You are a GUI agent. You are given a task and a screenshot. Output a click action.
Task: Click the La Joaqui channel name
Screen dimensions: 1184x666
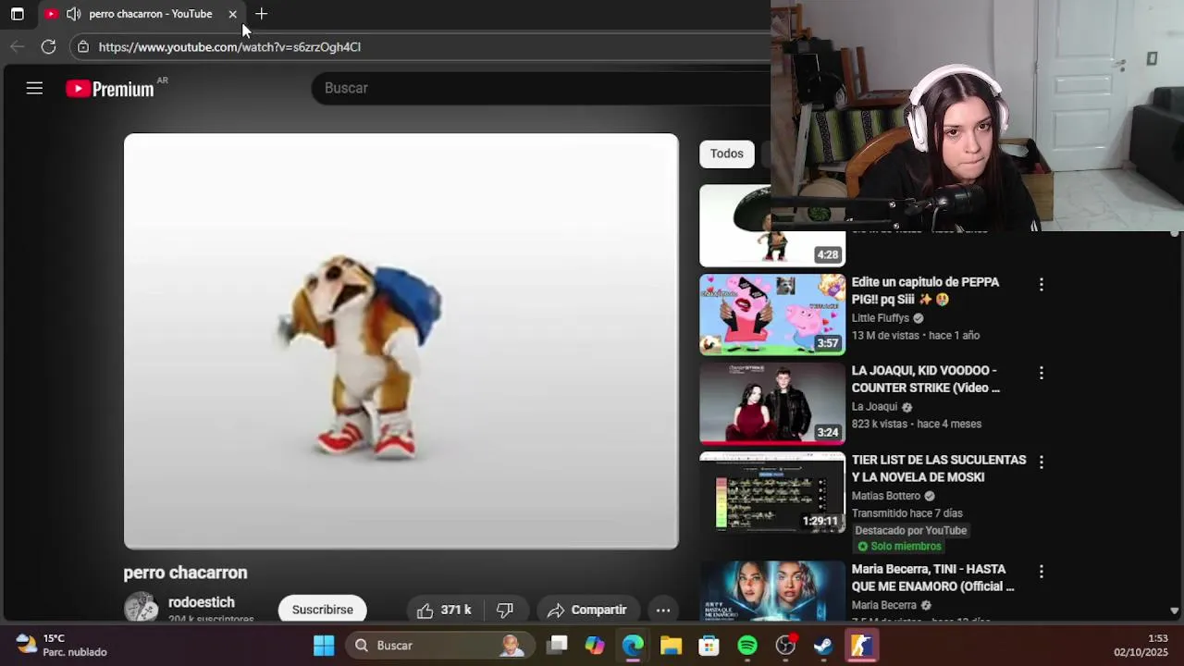pos(875,407)
